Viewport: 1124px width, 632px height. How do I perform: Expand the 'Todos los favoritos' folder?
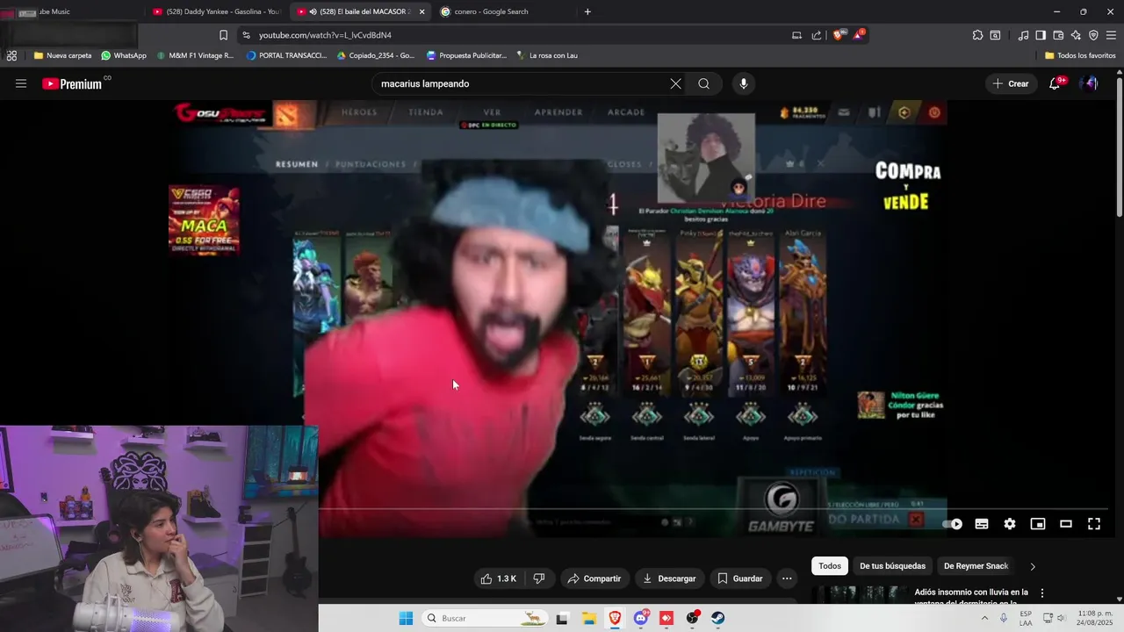(1080, 55)
